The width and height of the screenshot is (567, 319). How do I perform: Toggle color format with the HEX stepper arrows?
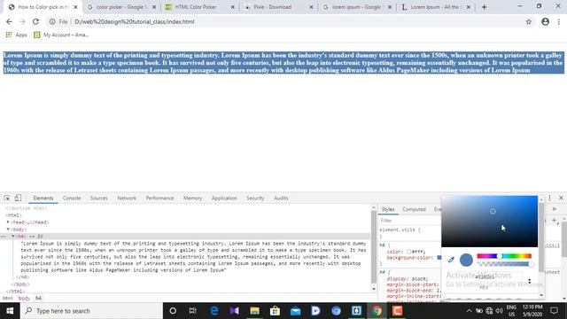[x=530, y=281]
